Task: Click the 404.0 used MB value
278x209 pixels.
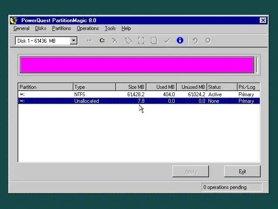Action: pos(169,94)
